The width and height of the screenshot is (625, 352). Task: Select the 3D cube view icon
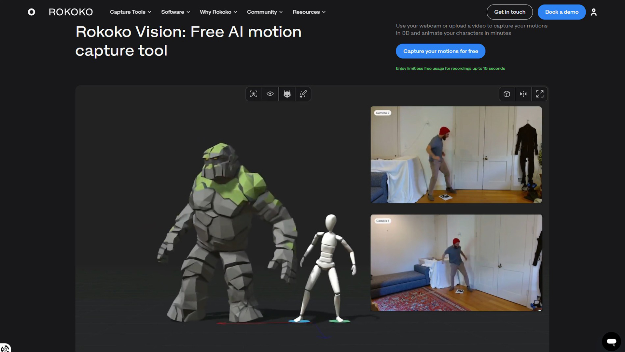click(x=507, y=94)
